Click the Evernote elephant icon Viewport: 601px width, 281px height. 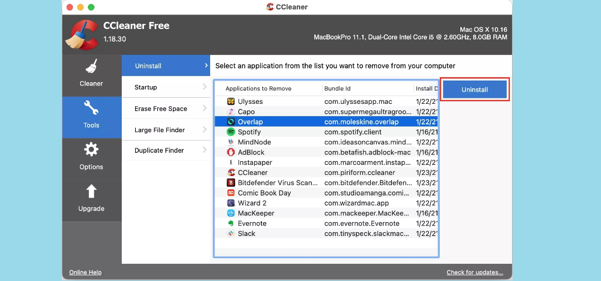coord(231,223)
